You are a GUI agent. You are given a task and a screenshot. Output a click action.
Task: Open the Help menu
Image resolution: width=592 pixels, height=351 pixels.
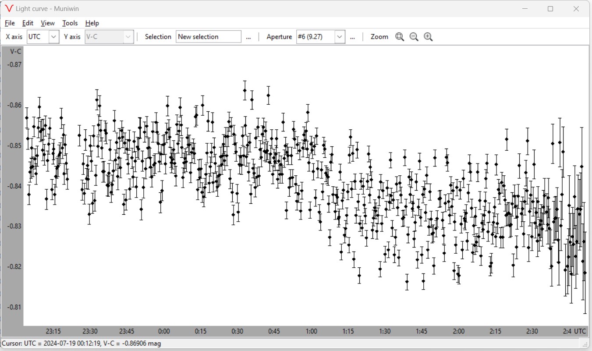point(92,23)
